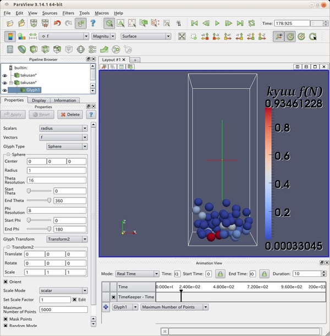Open the Macros menu
The width and height of the screenshot is (330, 336).
pyautogui.click(x=102, y=13)
